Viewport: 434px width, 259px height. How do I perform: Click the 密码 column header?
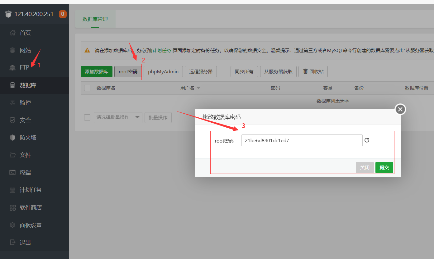pos(275,88)
